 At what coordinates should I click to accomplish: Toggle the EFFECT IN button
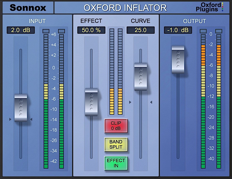(116, 163)
